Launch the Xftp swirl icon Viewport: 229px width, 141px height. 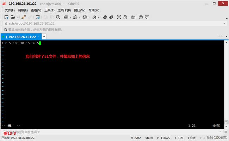(105, 17)
